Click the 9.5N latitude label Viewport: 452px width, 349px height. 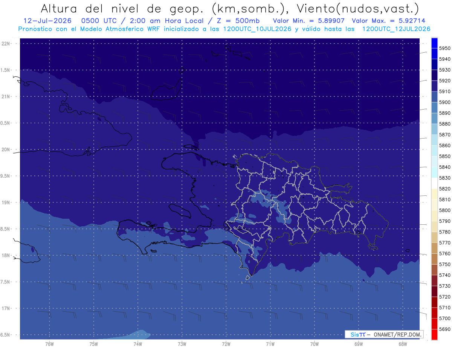click(x=5, y=176)
